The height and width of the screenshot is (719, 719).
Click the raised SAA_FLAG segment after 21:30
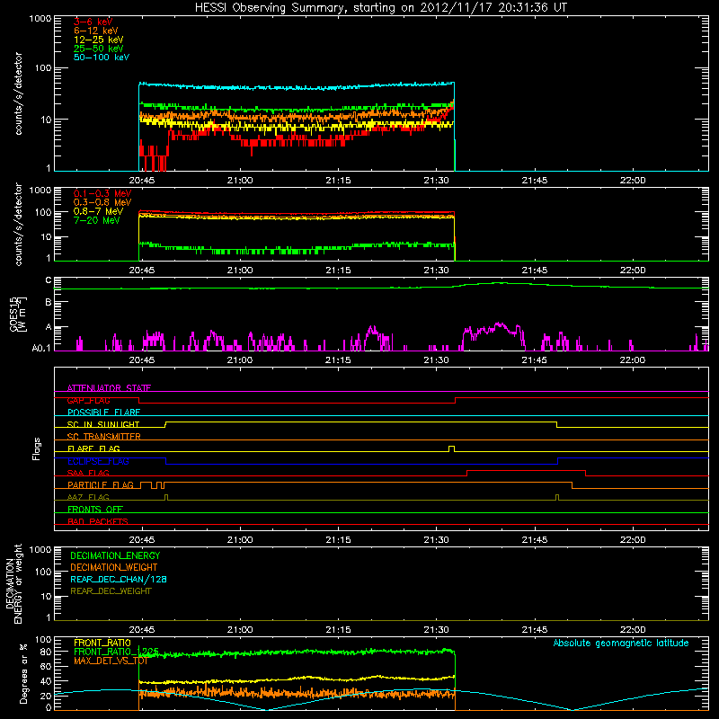coord(527,471)
